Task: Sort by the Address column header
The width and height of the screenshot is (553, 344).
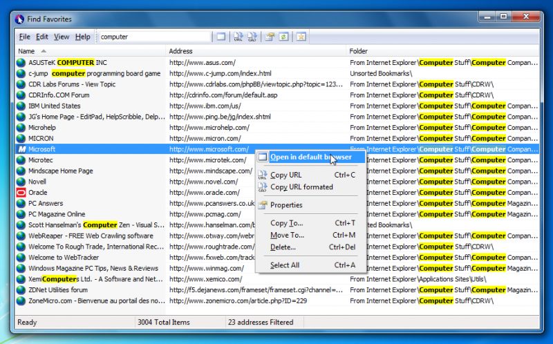Action: tap(256, 51)
